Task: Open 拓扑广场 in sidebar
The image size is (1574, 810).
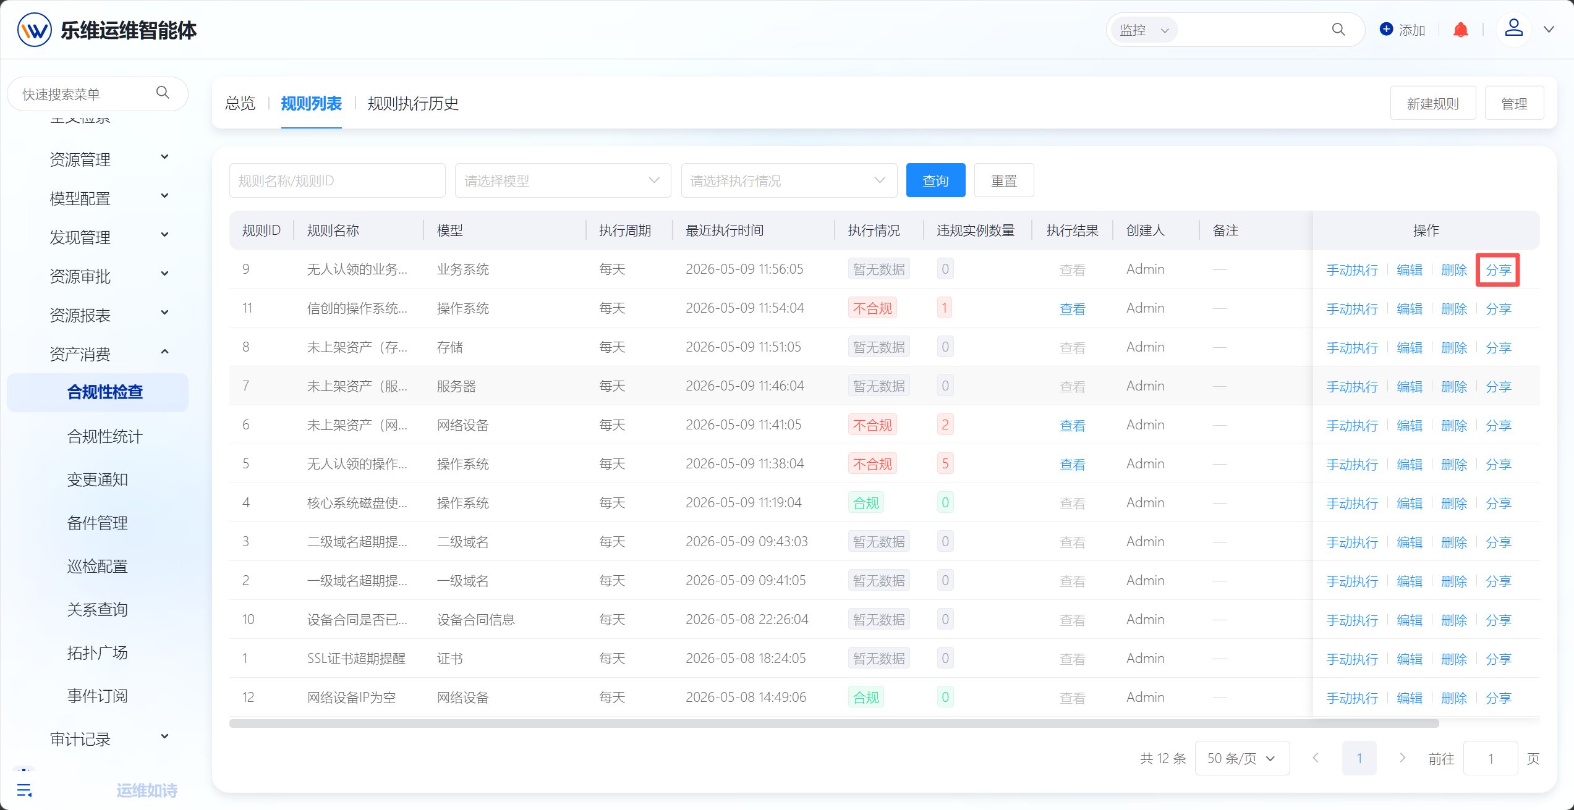Action: 97,652
